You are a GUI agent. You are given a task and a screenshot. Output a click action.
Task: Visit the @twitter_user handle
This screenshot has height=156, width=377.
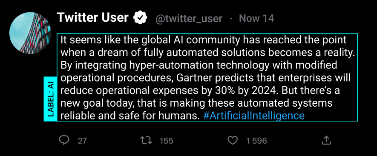pyautogui.click(x=189, y=19)
